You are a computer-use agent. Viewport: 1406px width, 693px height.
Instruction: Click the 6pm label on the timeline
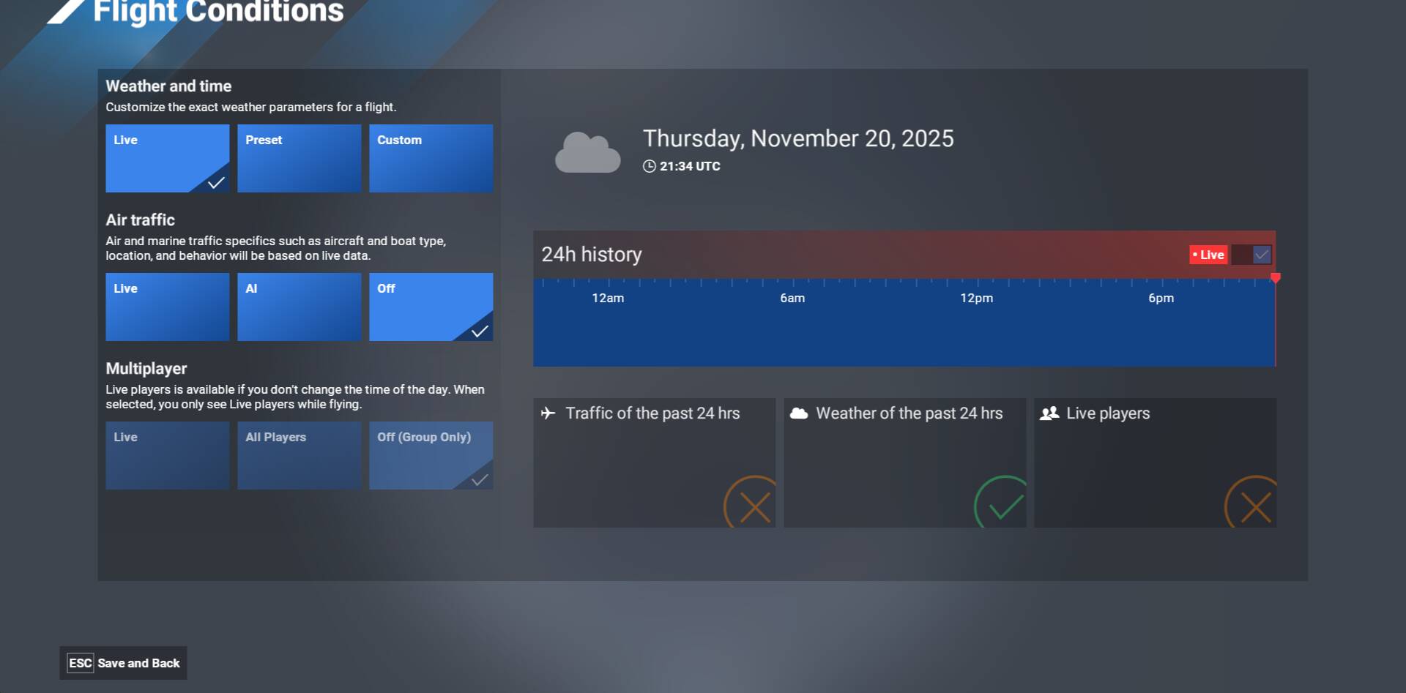click(1161, 298)
